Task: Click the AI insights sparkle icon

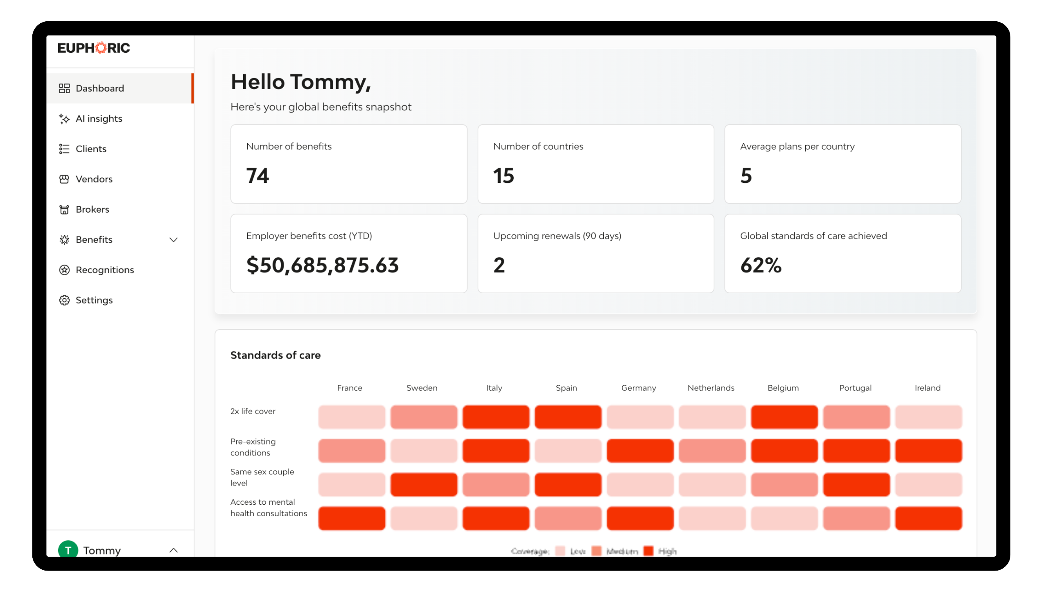Action: tap(64, 119)
